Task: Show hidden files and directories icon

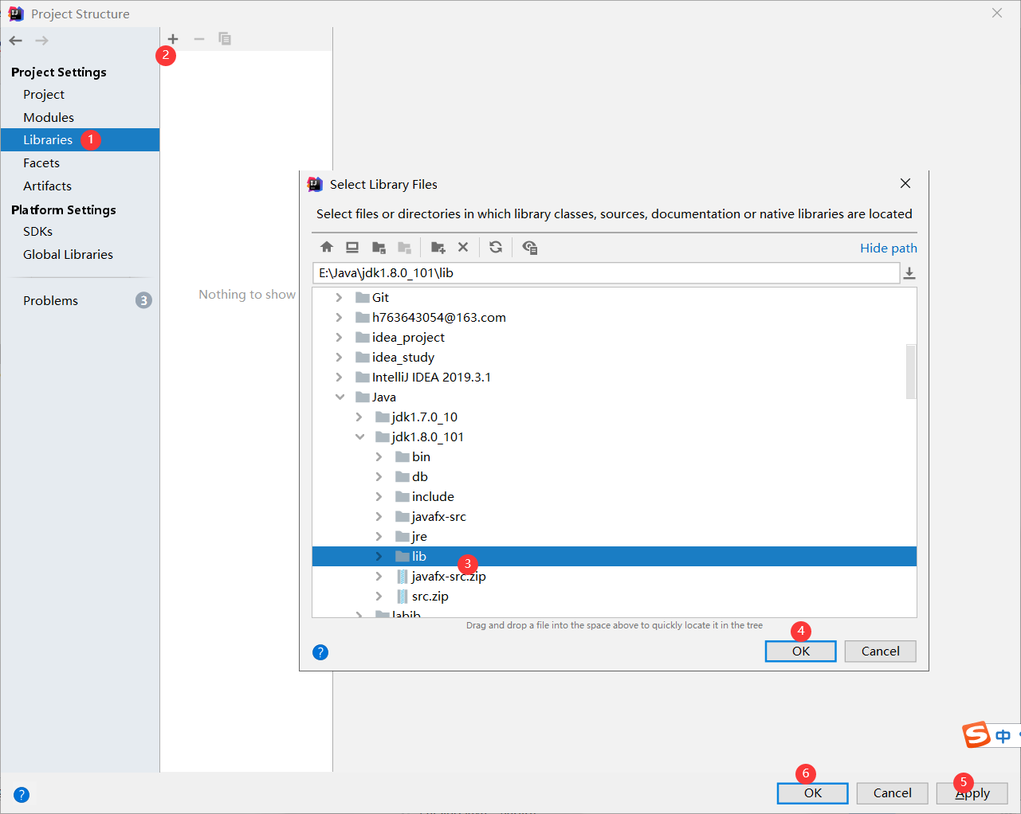Action: click(529, 247)
